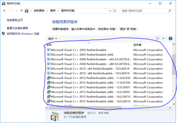Select 程序和功能 breadcrumb segment

tap(68, 11)
